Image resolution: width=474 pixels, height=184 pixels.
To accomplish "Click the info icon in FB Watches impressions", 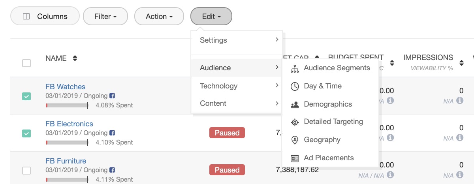I will coord(460,100).
